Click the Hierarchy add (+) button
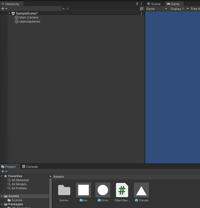Viewport: 200px width, 208px height. tap(3, 9)
